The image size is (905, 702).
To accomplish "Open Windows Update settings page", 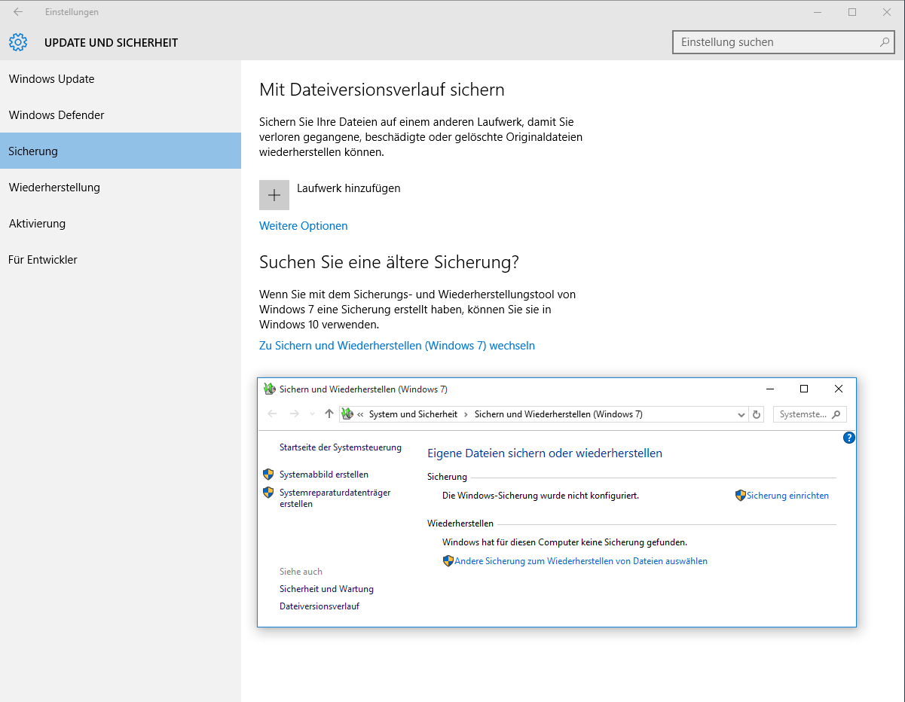I will point(121,79).
